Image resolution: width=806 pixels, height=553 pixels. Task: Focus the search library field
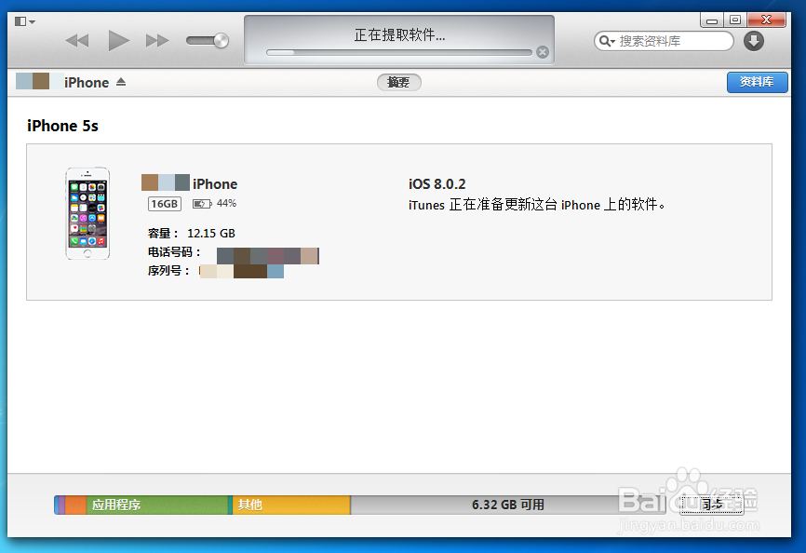pos(664,41)
